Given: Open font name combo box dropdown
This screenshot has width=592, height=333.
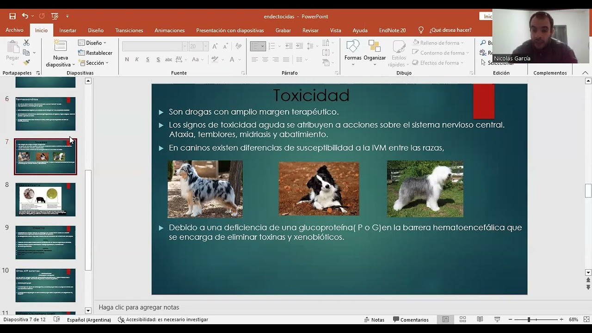Looking at the screenshot, I should (x=185, y=46).
